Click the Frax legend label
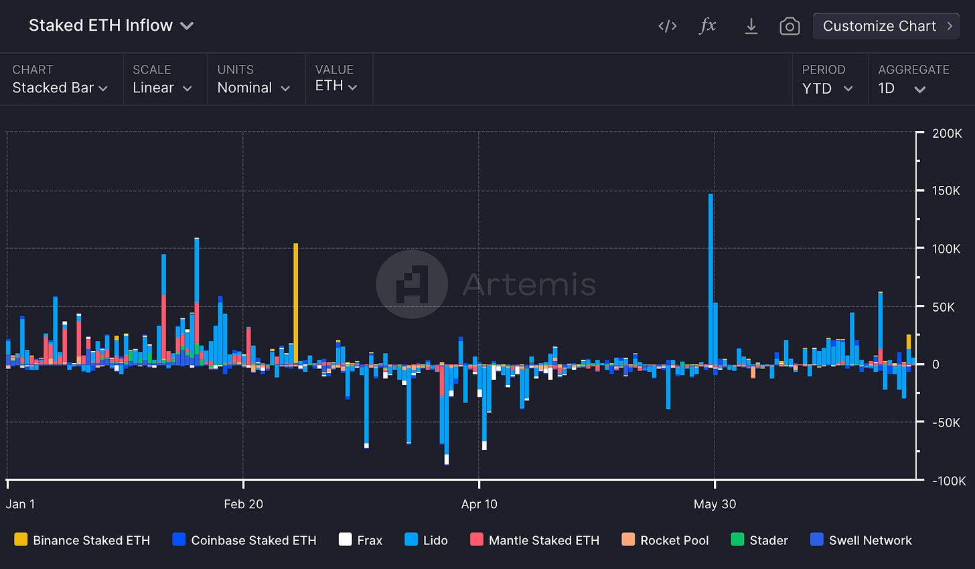Screen dimensions: 975x569 (370, 540)
